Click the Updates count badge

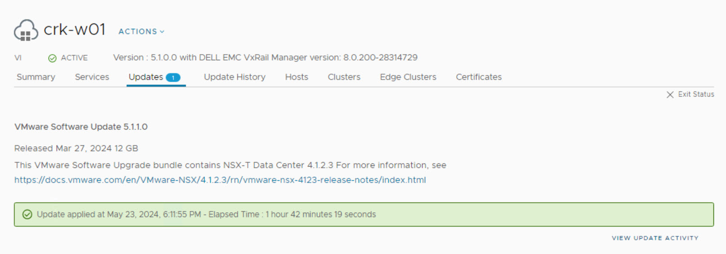coord(173,78)
